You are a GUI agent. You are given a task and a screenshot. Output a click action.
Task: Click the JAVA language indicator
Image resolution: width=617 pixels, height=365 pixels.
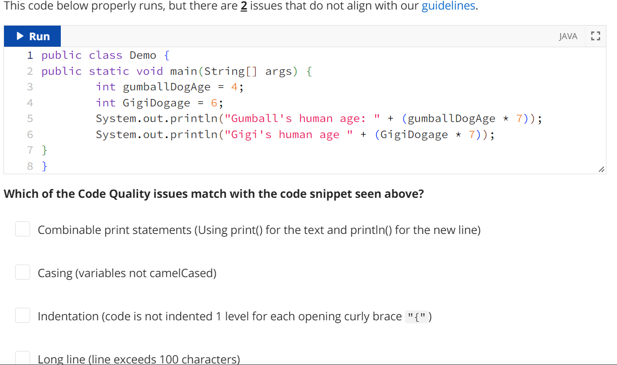pyautogui.click(x=568, y=36)
